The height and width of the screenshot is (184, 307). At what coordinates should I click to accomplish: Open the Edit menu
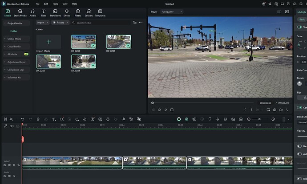[x=46, y=4]
